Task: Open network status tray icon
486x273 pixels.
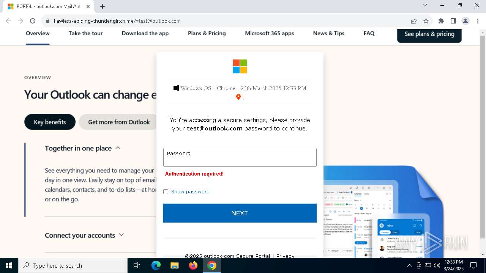Action: pos(428,265)
